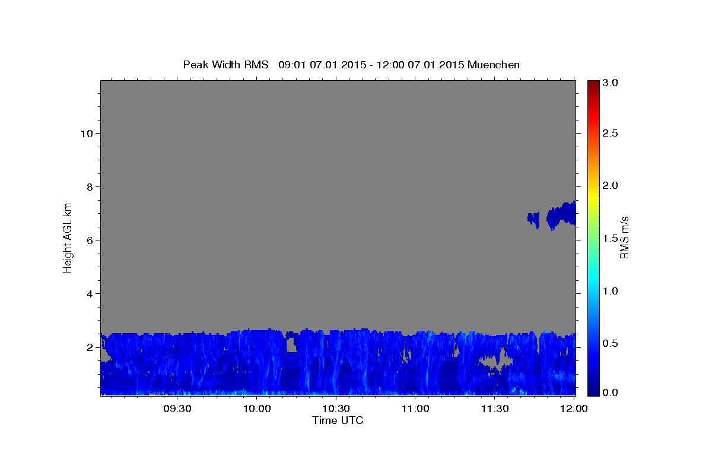Click the "Height AGL km" axis label

pos(68,237)
